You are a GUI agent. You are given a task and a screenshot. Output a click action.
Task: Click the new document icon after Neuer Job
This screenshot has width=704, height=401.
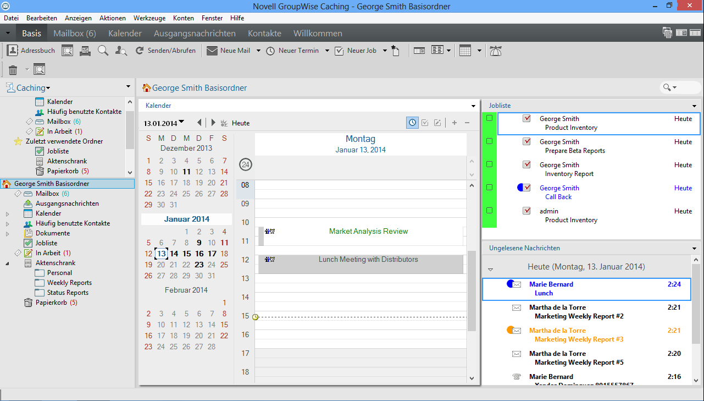pyautogui.click(x=395, y=51)
